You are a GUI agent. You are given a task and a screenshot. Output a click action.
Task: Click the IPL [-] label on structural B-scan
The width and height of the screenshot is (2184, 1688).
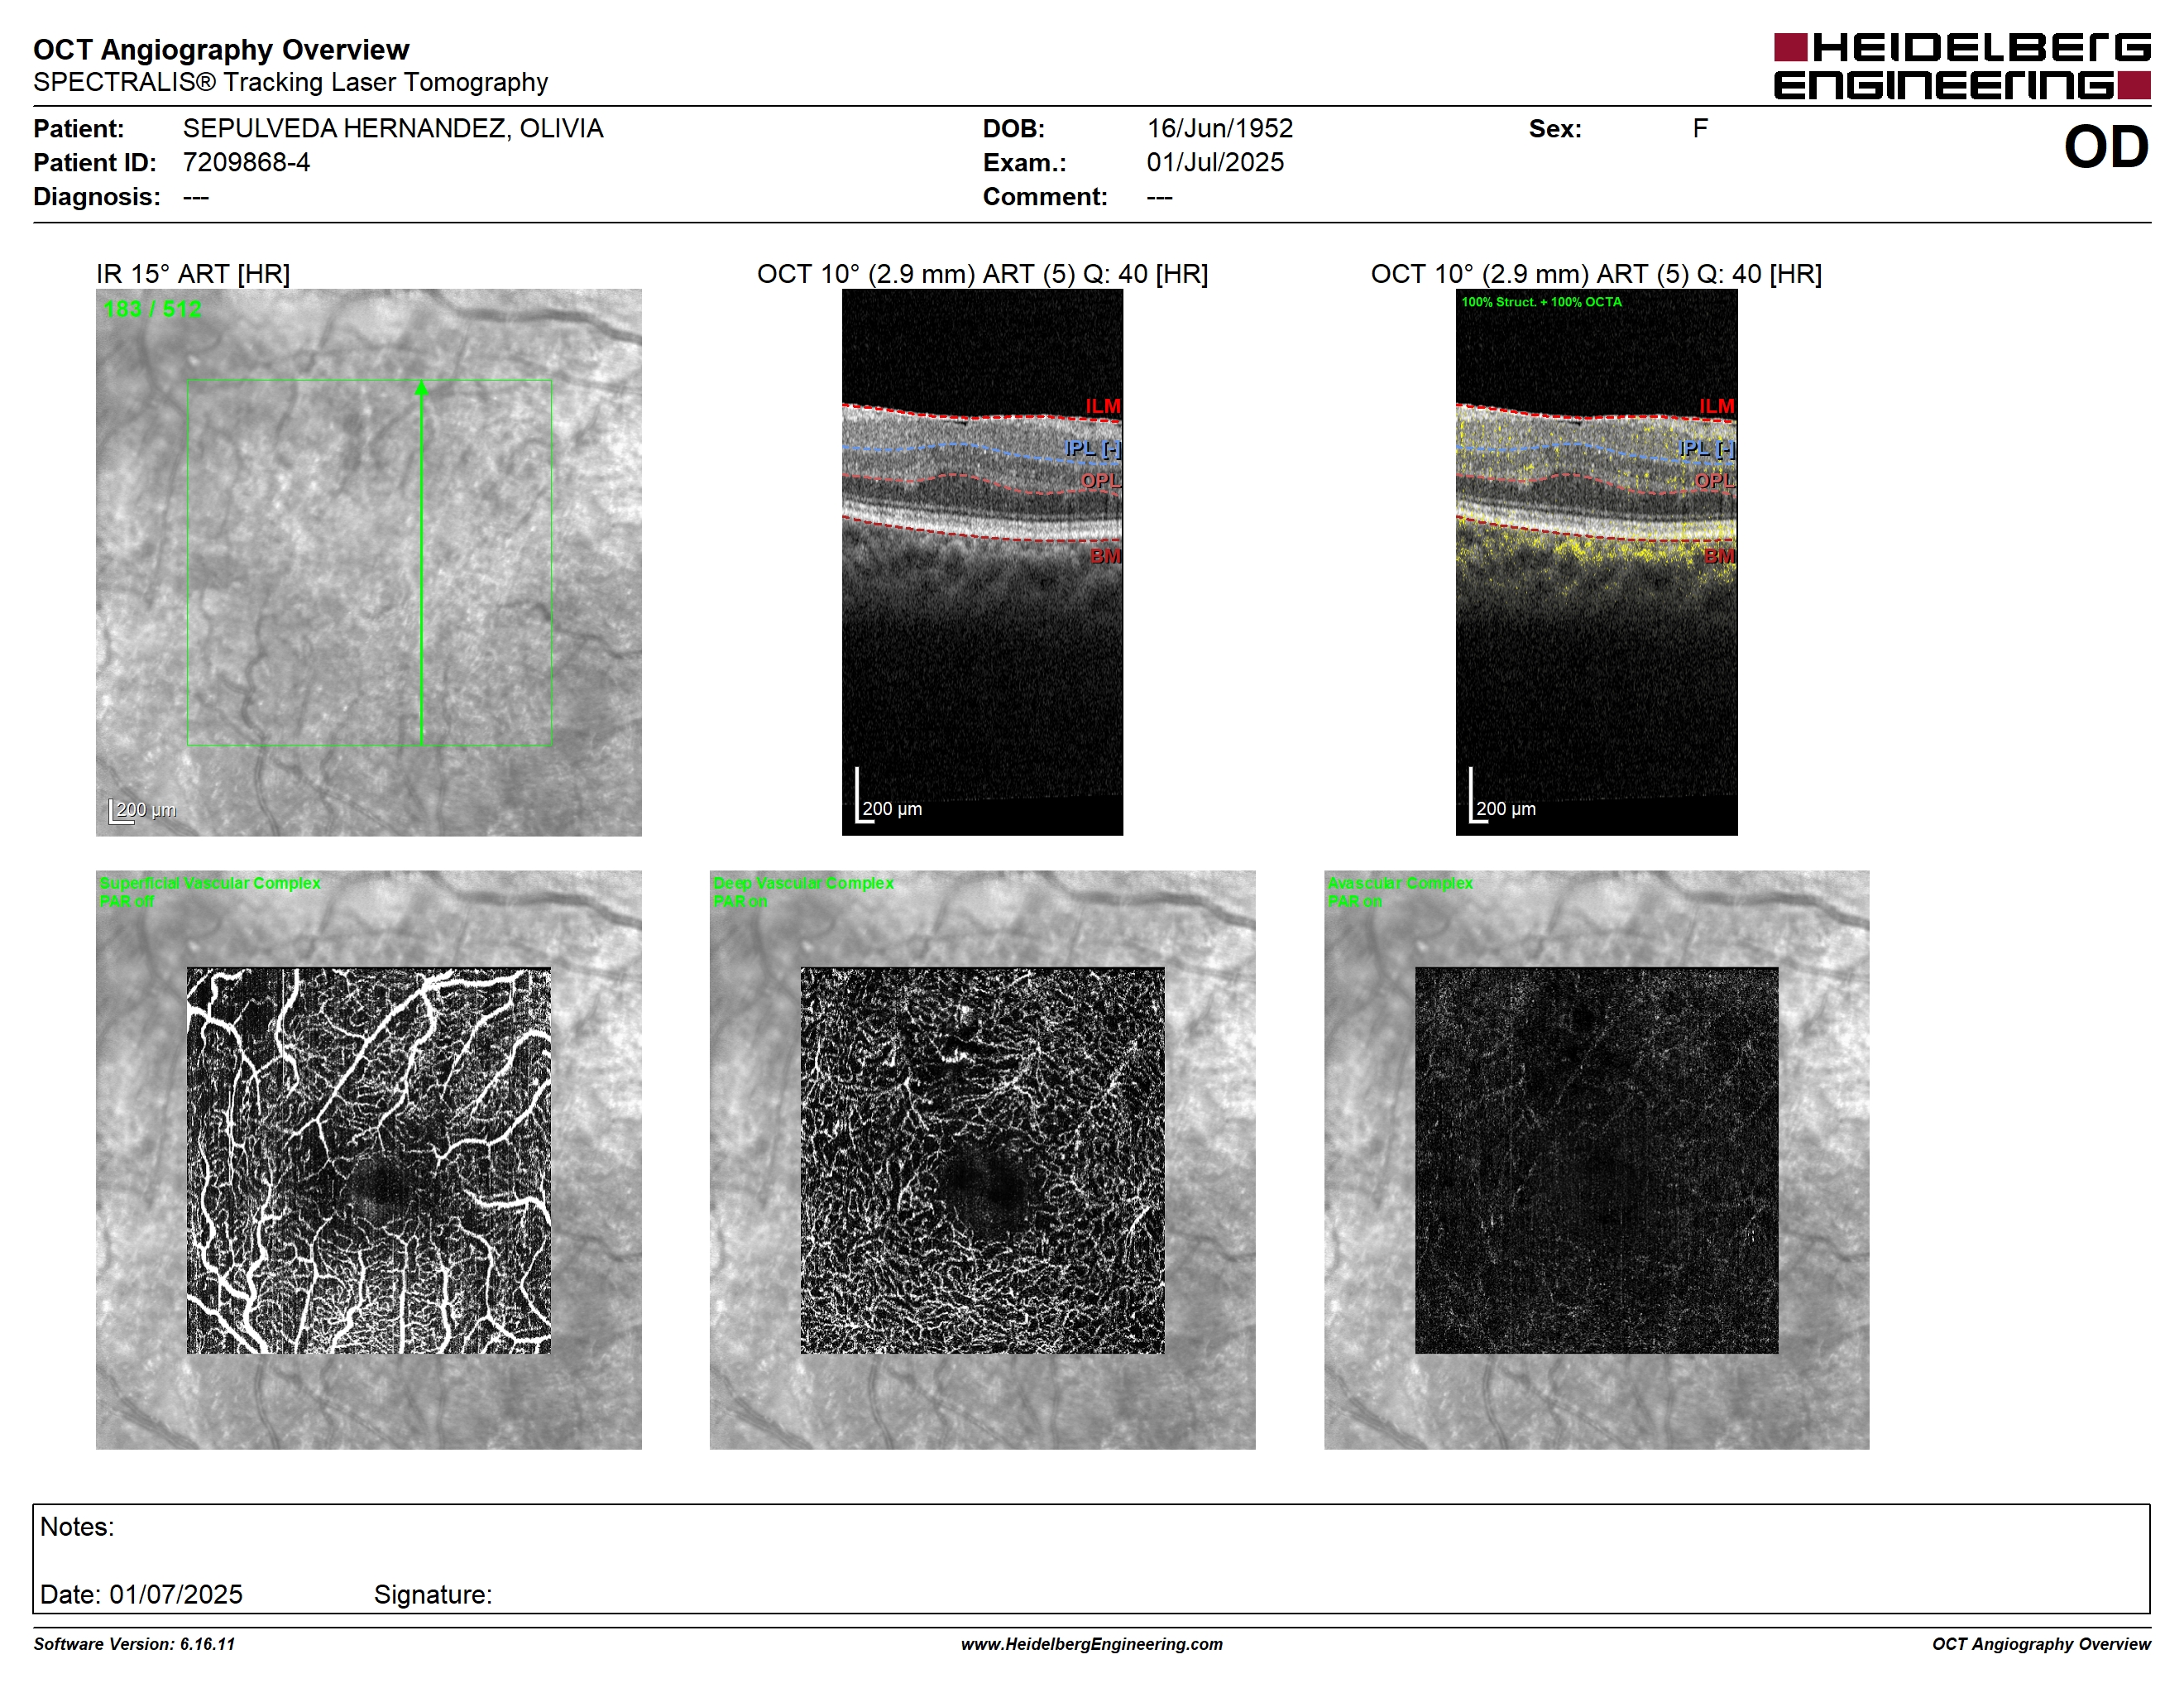1092,448
